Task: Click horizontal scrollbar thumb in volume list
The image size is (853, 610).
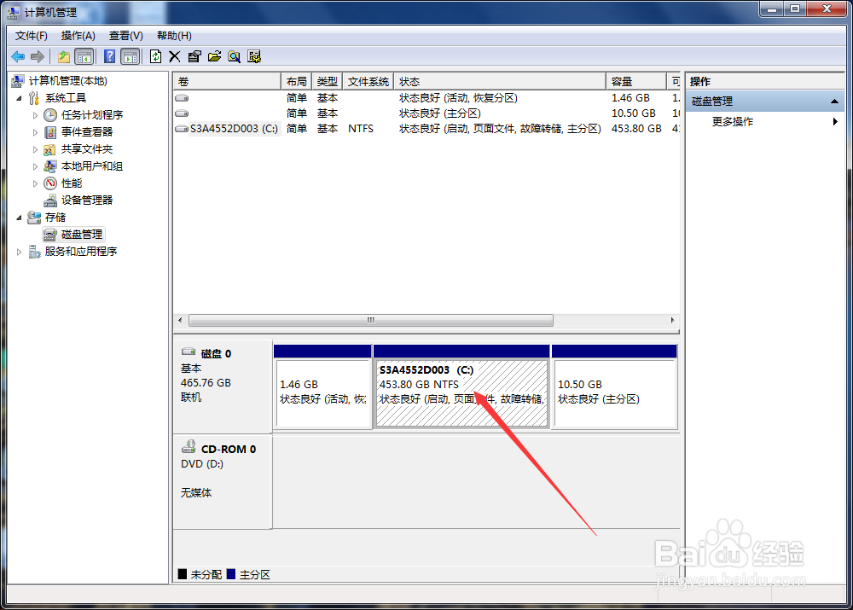Action: coord(371,321)
